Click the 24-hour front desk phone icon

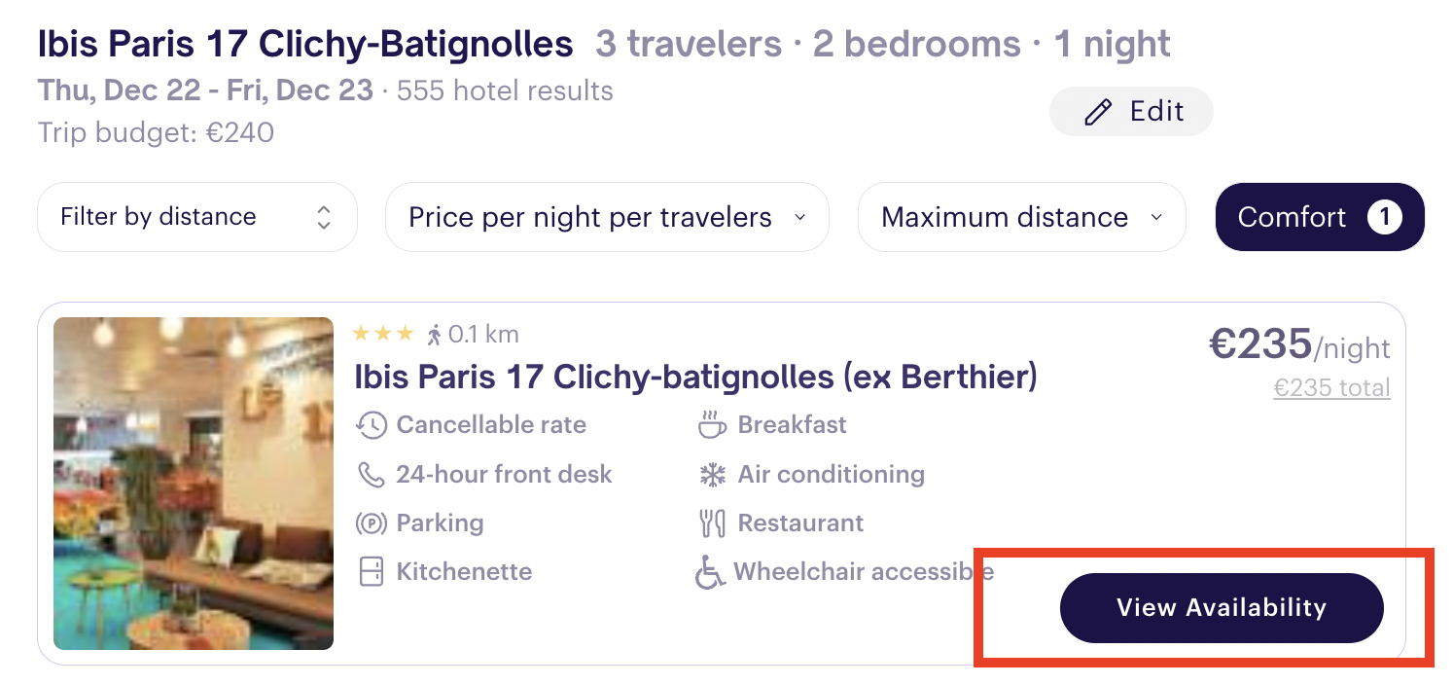[372, 475]
